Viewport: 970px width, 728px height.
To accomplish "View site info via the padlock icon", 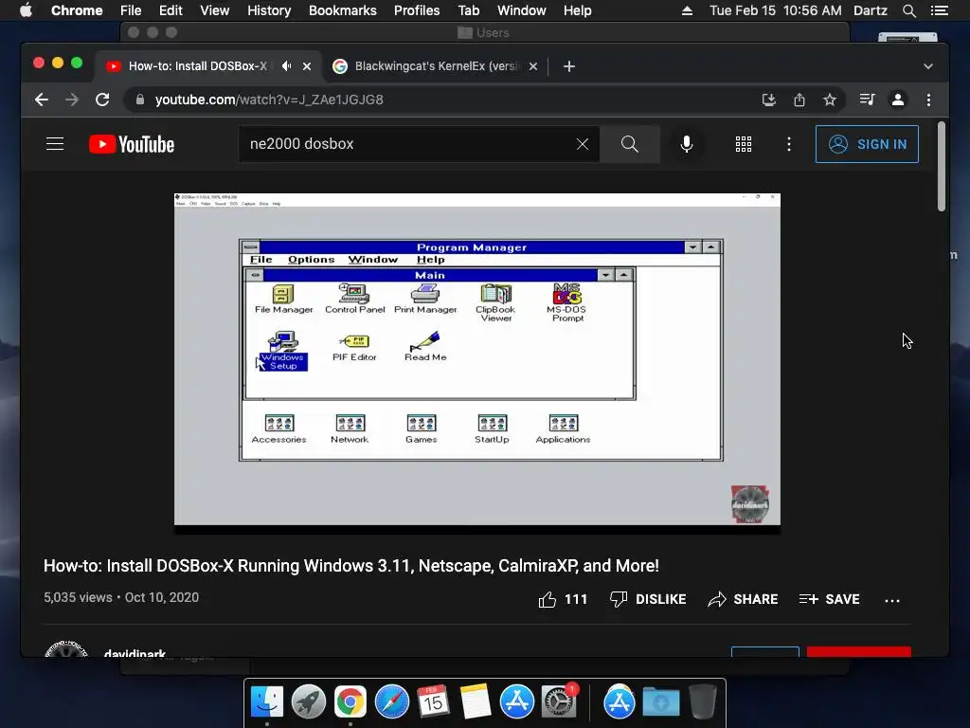I will click(x=140, y=100).
